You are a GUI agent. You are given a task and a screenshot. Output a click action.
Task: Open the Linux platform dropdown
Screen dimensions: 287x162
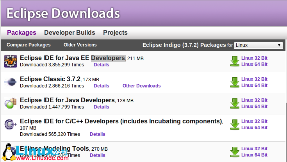[x=258, y=45]
